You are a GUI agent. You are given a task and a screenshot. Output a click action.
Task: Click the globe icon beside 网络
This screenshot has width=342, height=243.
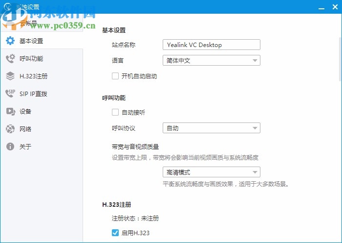click(x=10, y=129)
